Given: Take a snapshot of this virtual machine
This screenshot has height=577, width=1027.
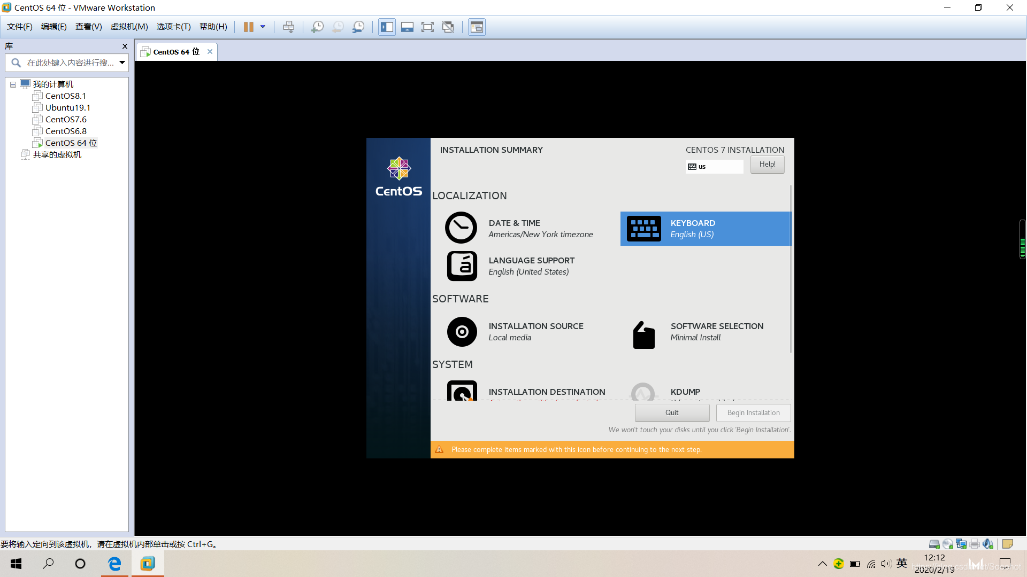Looking at the screenshot, I should tap(317, 27).
